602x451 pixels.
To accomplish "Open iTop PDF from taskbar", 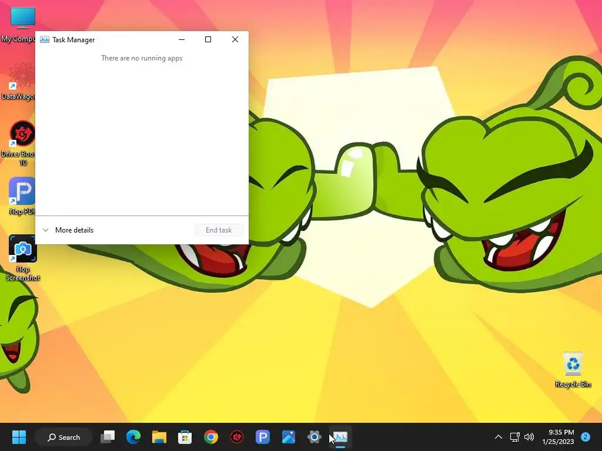I will (x=263, y=437).
